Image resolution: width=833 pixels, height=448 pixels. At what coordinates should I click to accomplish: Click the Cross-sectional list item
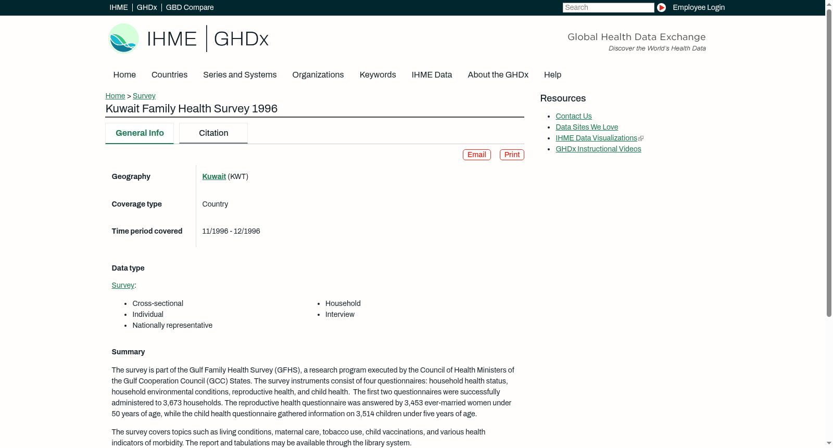[x=158, y=304]
